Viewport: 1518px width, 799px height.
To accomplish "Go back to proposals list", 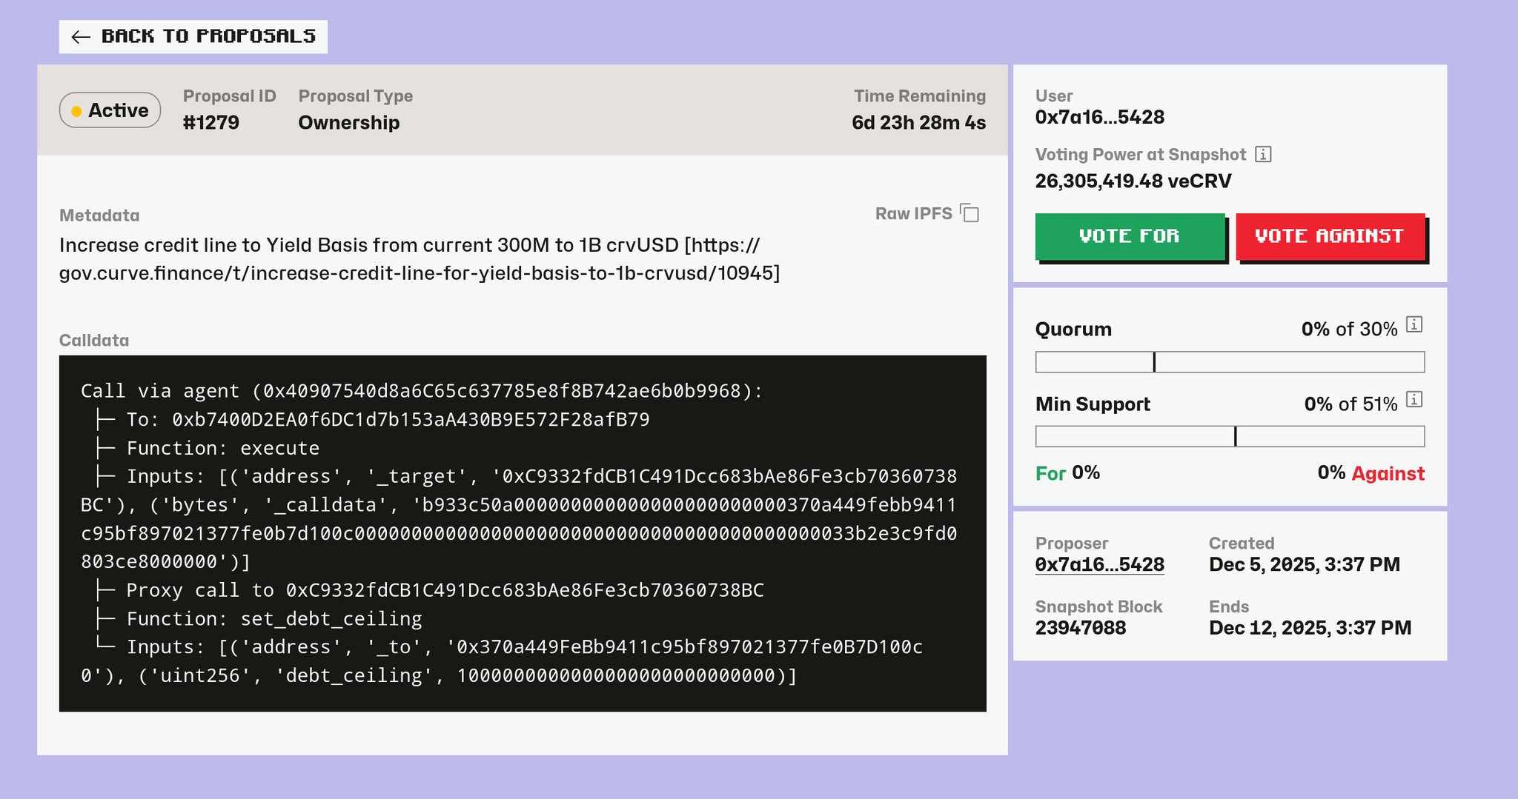I will pos(193,36).
